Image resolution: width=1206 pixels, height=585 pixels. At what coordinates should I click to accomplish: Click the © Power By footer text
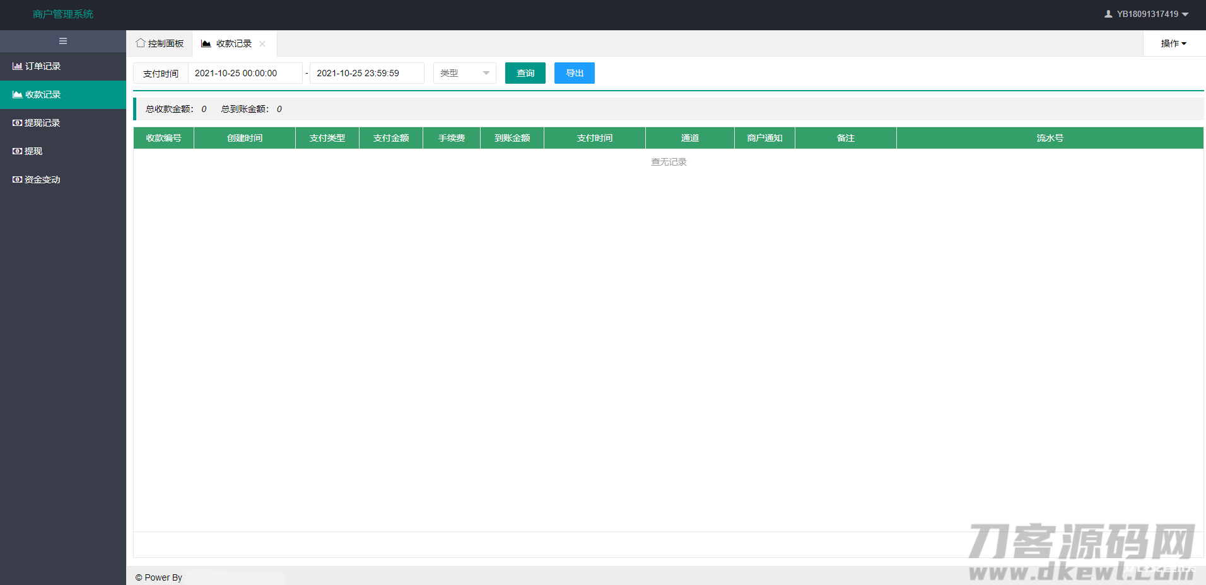(x=159, y=577)
